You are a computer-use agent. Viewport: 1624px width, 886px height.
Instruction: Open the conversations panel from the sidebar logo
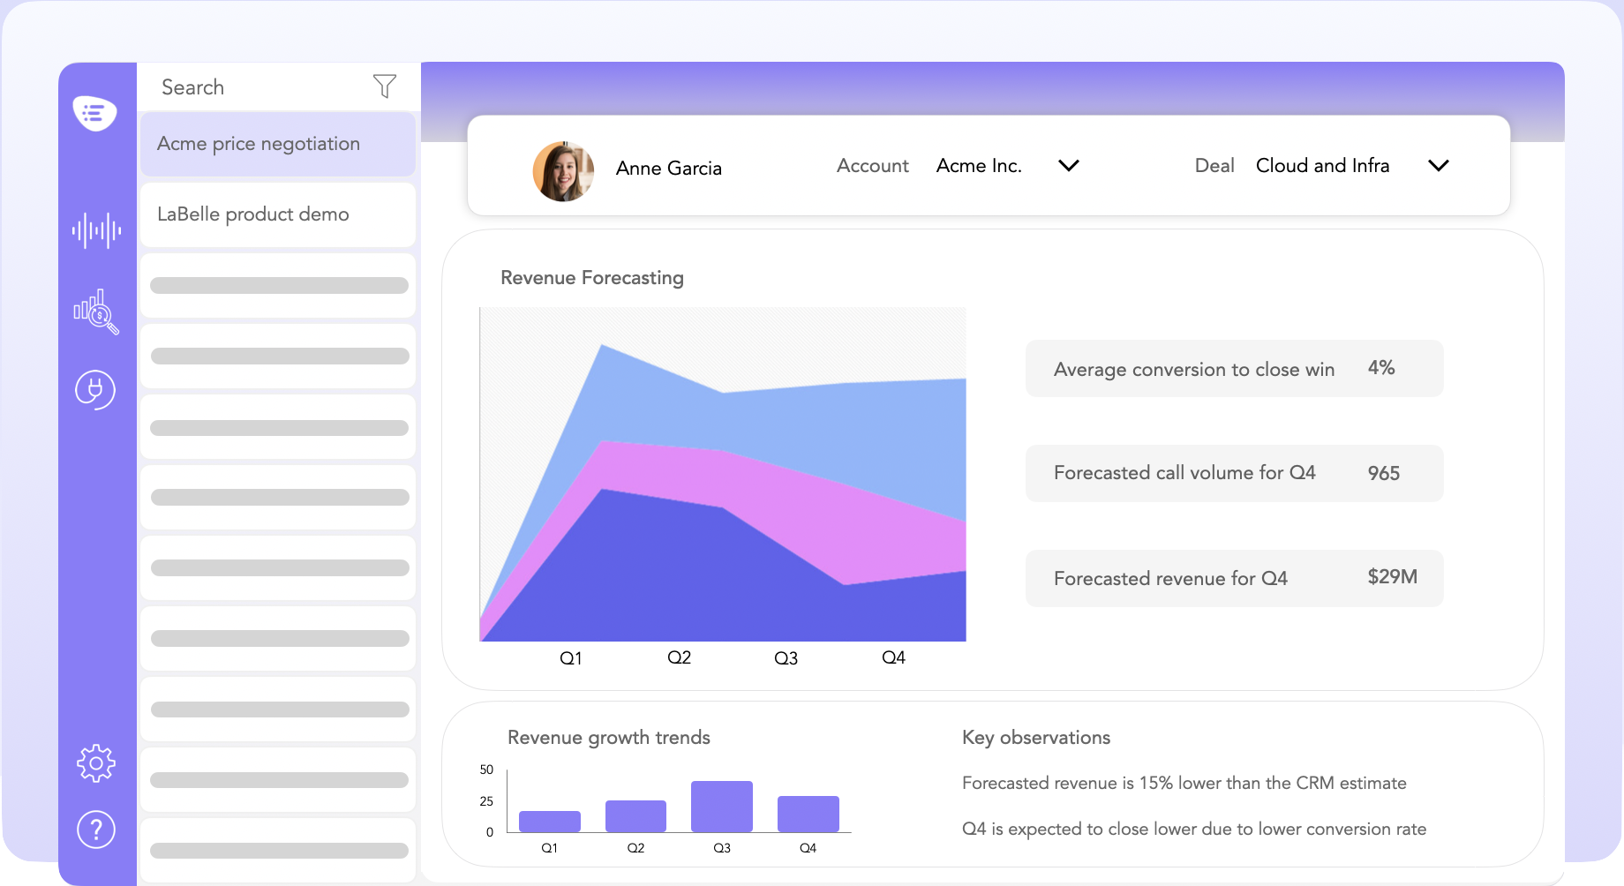point(96,115)
